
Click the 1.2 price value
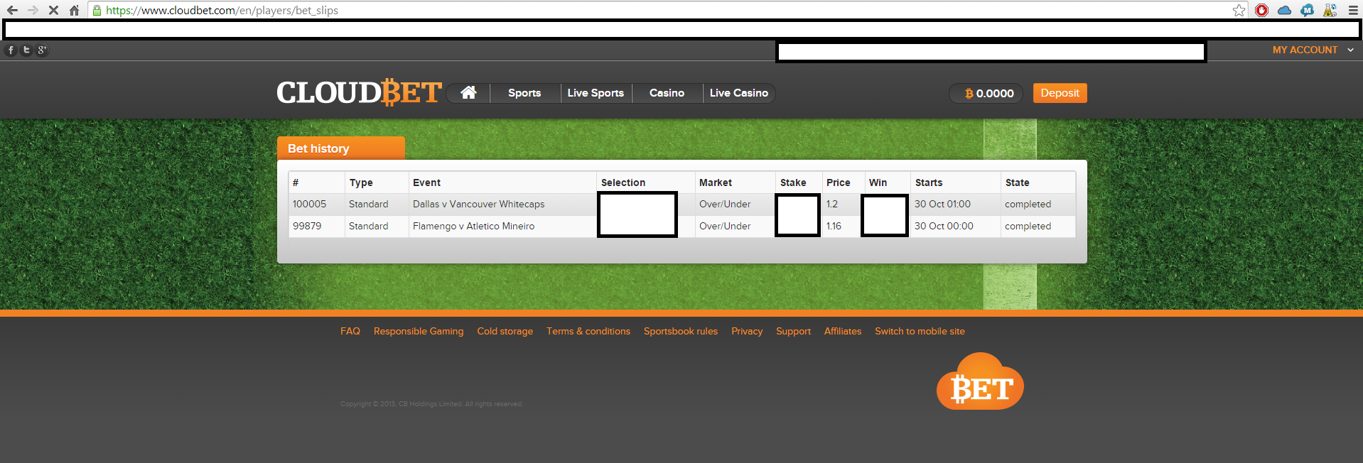coord(832,204)
